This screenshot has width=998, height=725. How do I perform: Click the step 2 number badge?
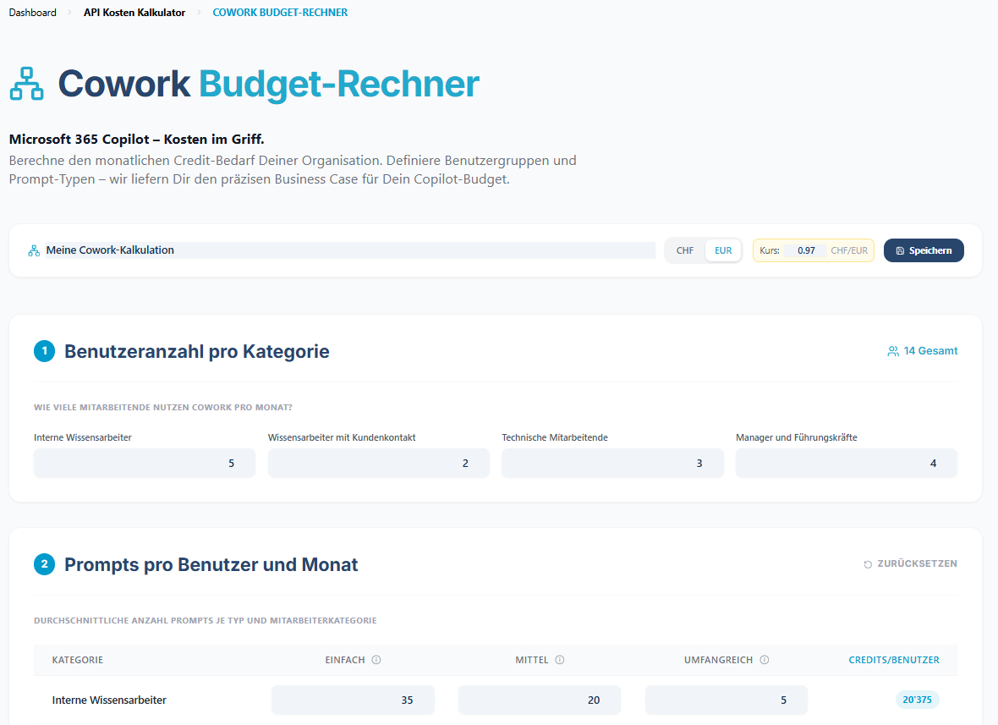click(x=45, y=564)
